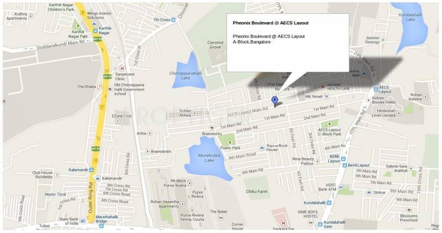Open the AECS Layout C-Block Park icon
This screenshot has height=233, width=442.
(329, 124)
